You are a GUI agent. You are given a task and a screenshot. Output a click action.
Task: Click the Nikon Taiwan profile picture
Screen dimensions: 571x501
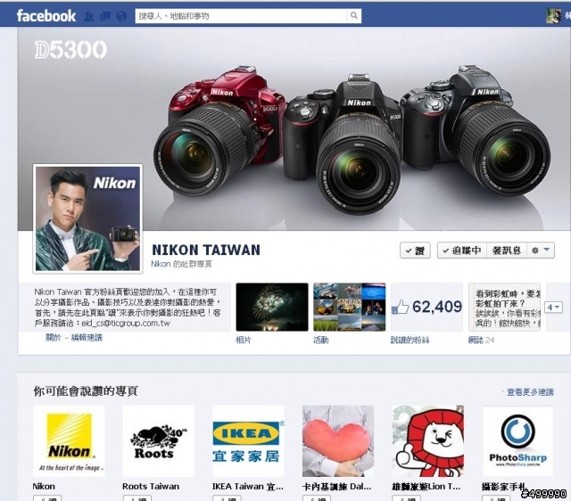(87, 218)
